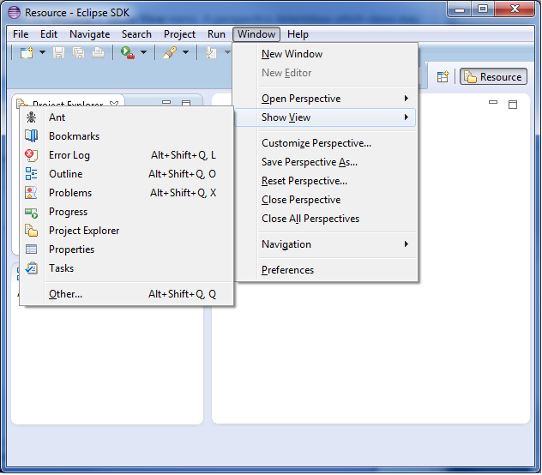The height and width of the screenshot is (475, 542).
Task: Choose Ant from Show View submenu
Action: pos(126,117)
